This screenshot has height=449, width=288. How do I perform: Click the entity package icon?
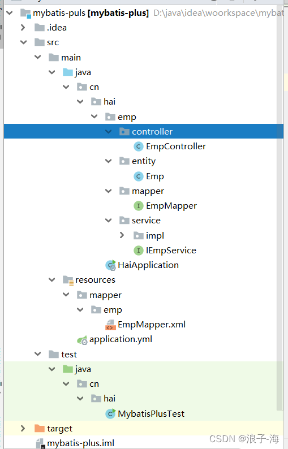pos(124,161)
